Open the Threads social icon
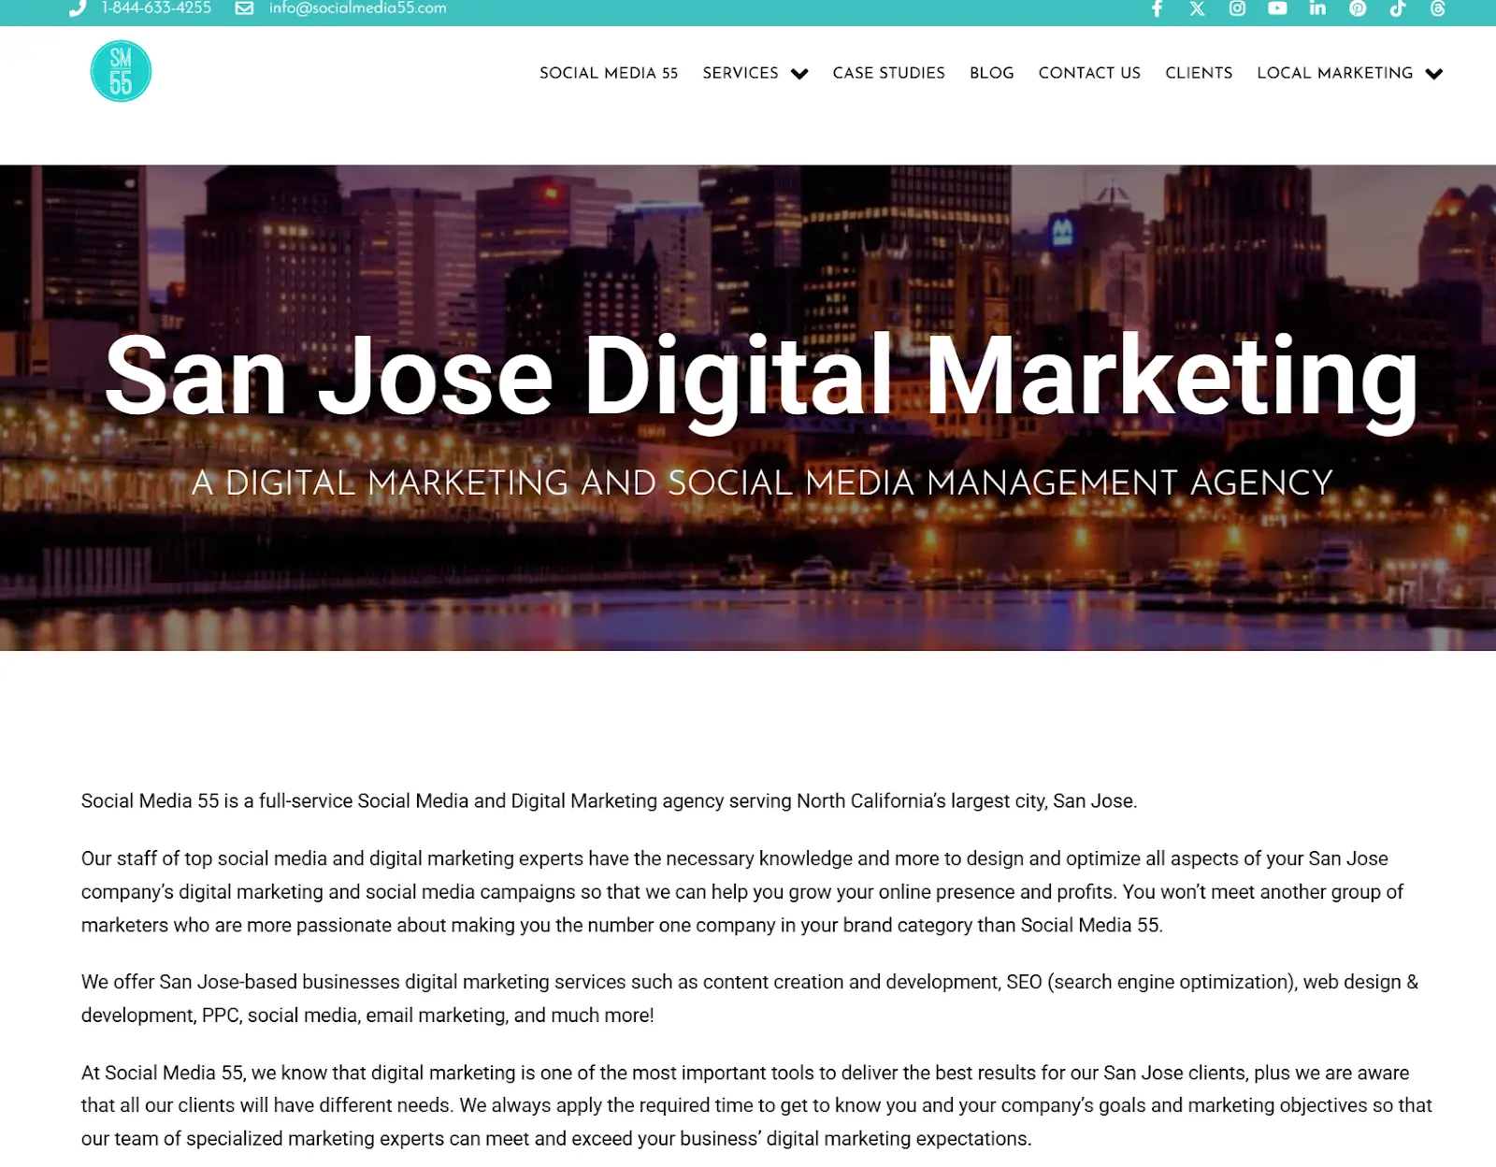Image resolution: width=1496 pixels, height=1167 pixels. (1438, 8)
